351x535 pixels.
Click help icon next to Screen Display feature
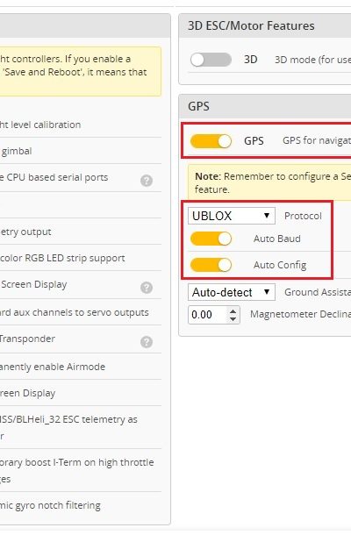coord(147,288)
